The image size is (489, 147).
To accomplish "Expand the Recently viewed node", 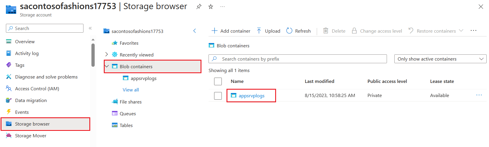I will 107,54.
